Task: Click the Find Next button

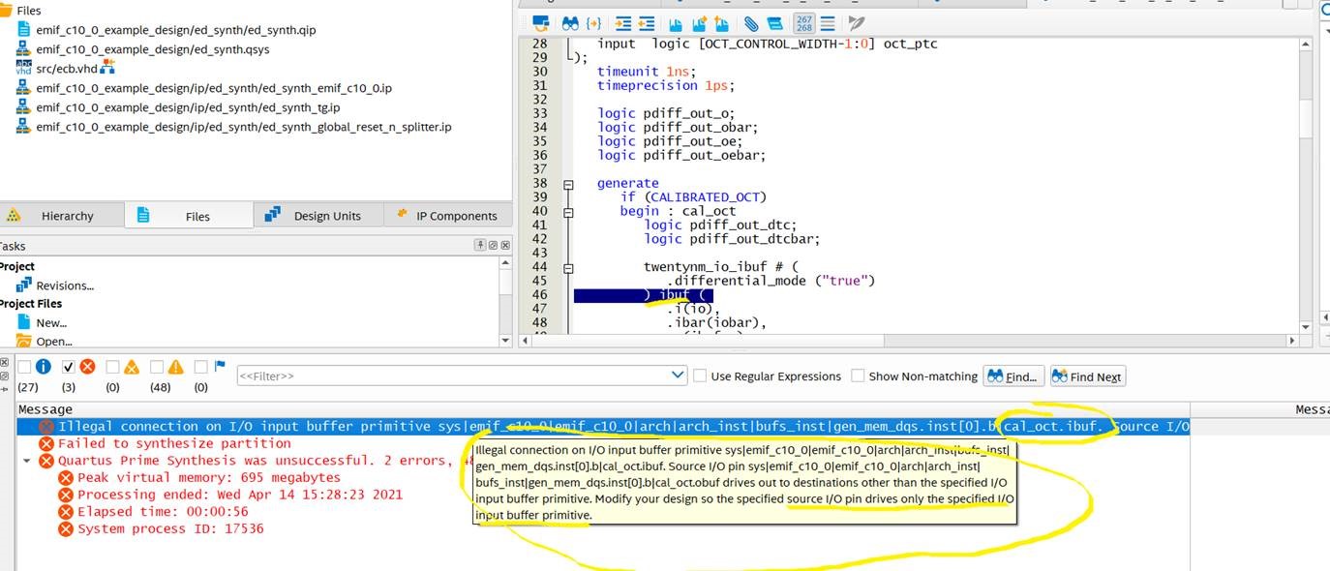Action: pyautogui.click(x=1087, y=376)
